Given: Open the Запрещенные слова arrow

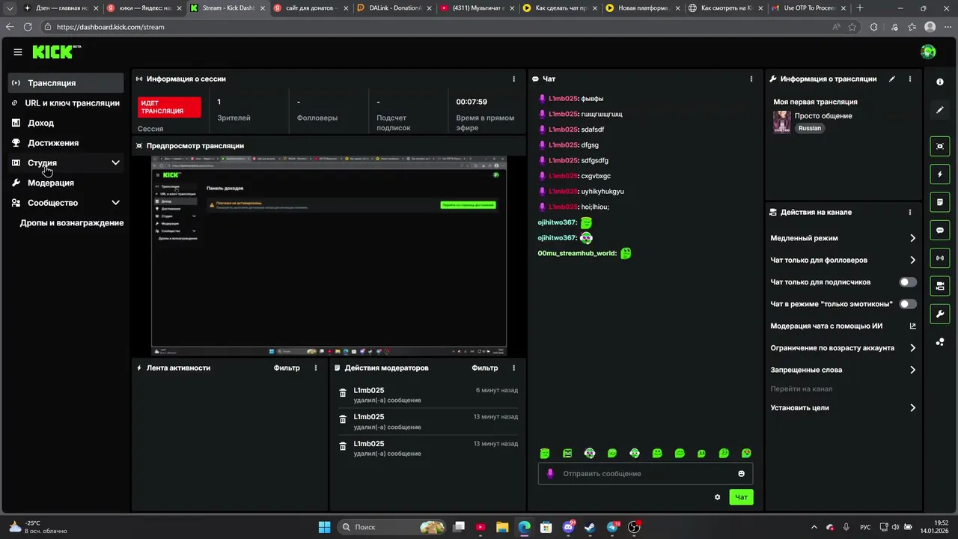Looking at the screenshot, I should [912, 370].
